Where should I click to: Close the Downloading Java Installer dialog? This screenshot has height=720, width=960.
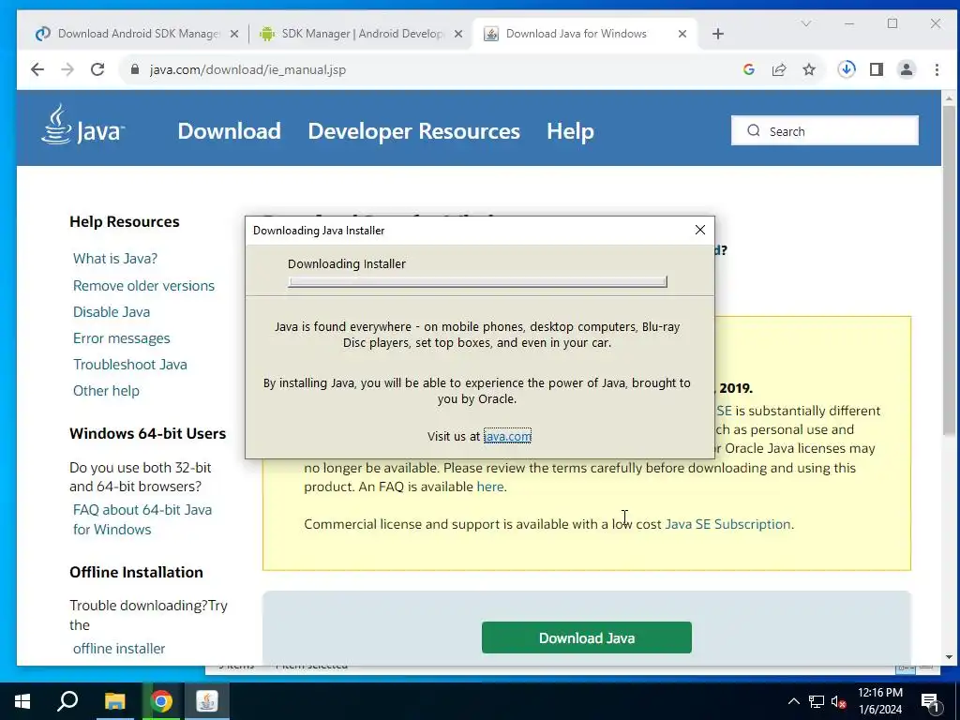(700, 230)
